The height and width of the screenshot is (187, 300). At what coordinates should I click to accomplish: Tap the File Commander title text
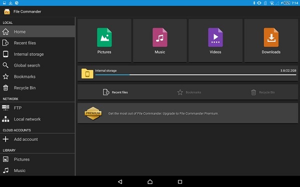(27, 11)
